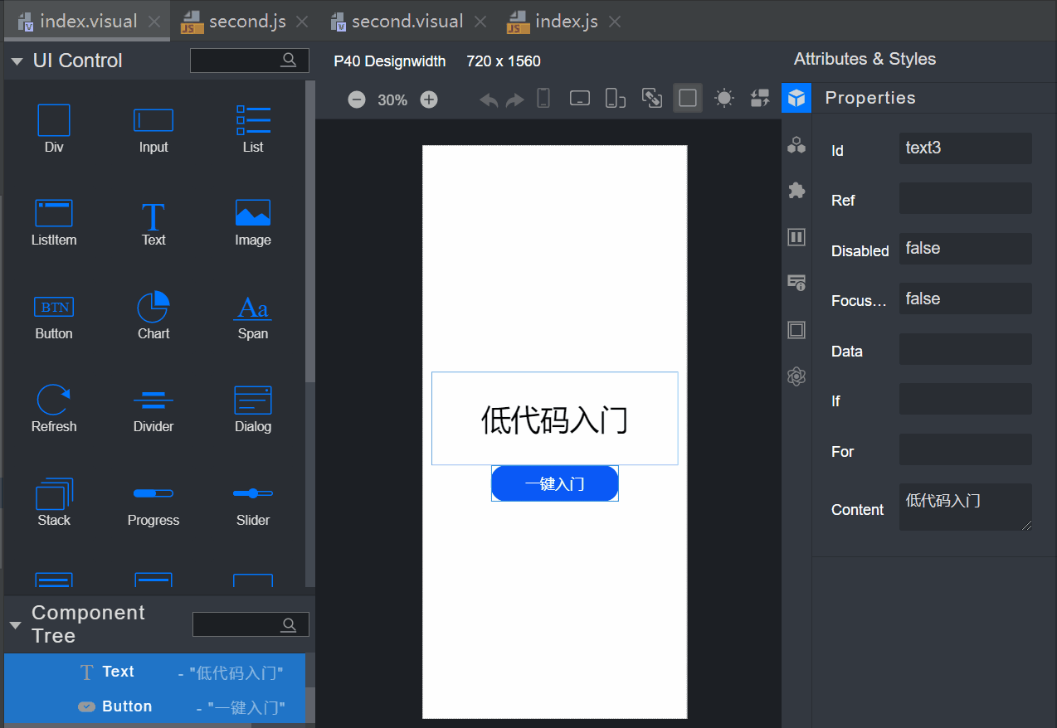Viewport: 1057px width, 728px height.
Task: Edit the Id field containing text3
Action: tap(966, 148)
